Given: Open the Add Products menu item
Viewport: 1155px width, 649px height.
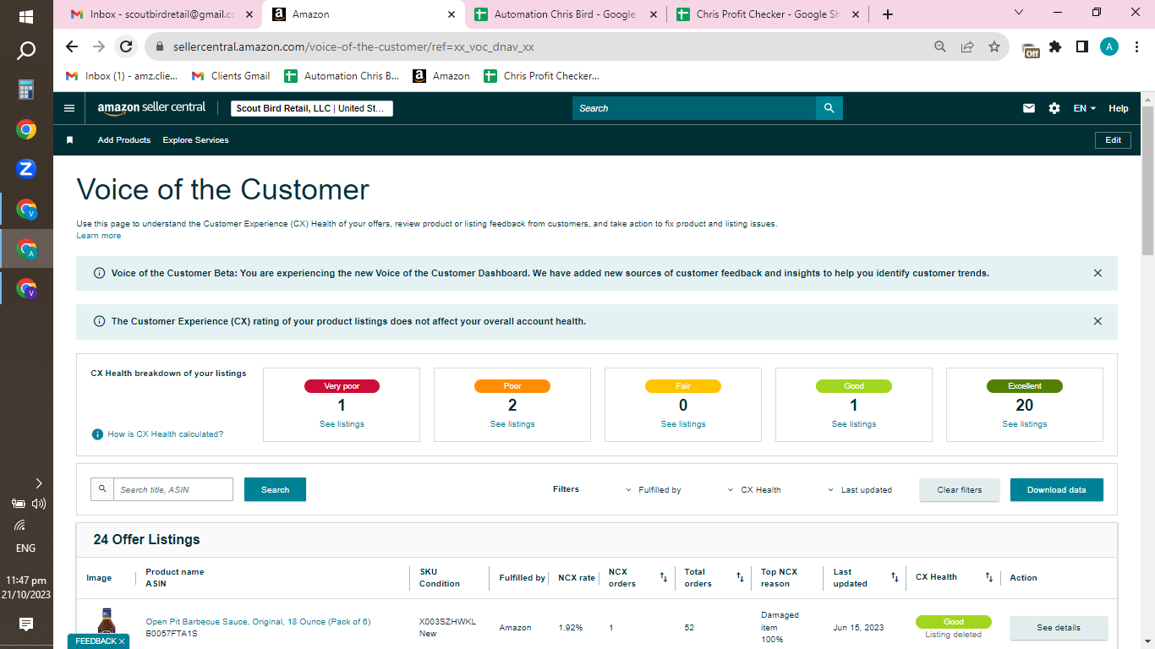Looking at the screenshot, I should pyautogui.click(x=124, y=140).
